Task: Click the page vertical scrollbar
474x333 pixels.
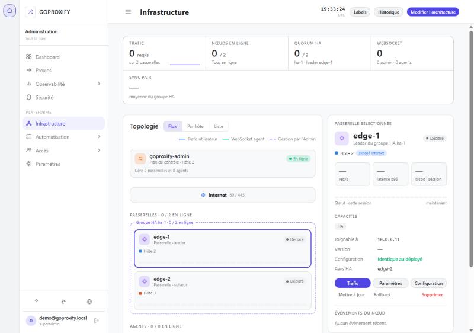Action: click(x=471, y=149)
